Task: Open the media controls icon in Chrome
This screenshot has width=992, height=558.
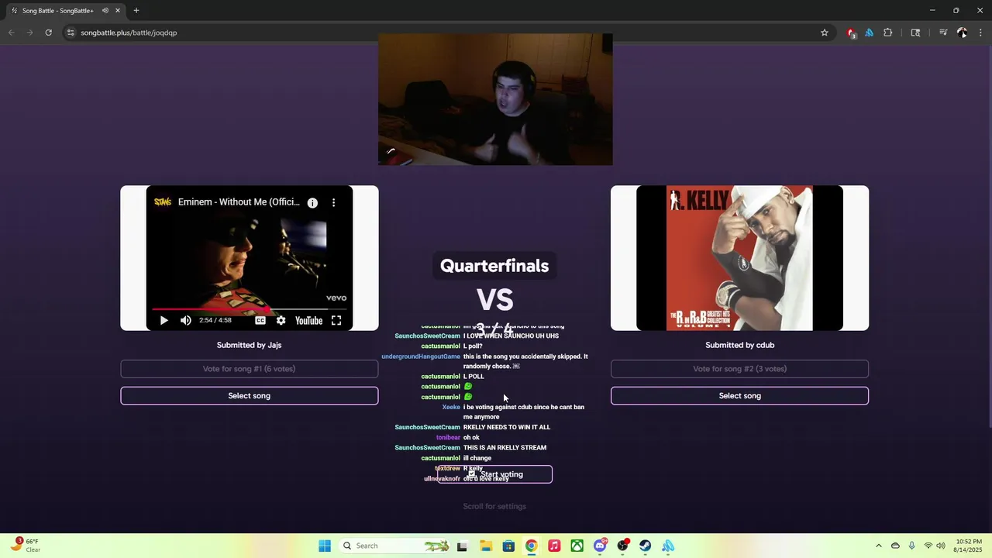Action: coord(943,33)
